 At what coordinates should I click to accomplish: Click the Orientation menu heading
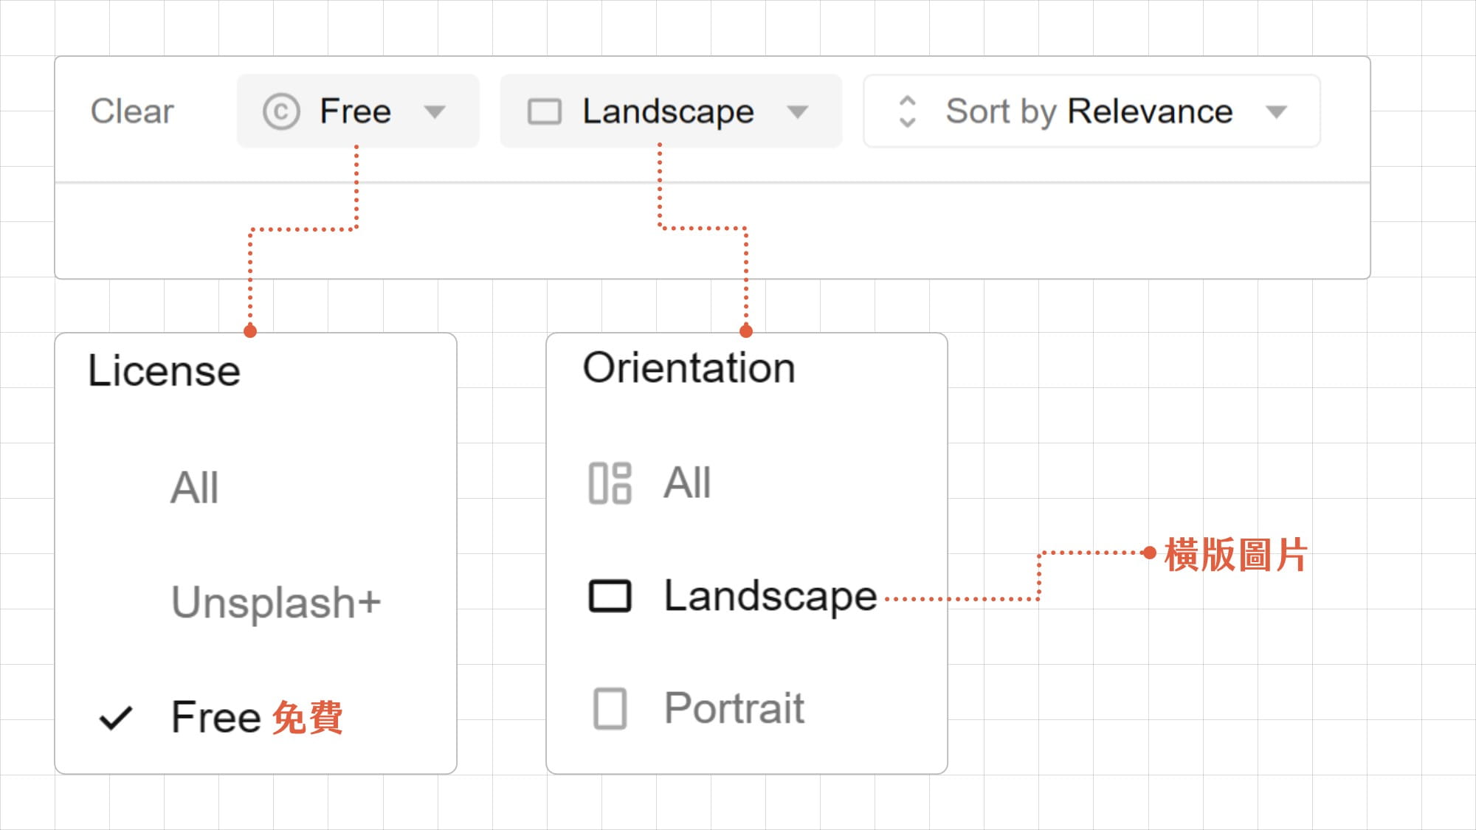(x=689, y=367)
